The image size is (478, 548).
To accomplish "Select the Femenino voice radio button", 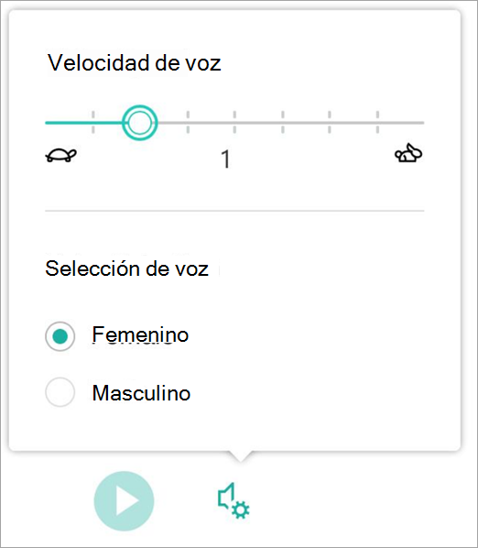I will tap(60, 336).
